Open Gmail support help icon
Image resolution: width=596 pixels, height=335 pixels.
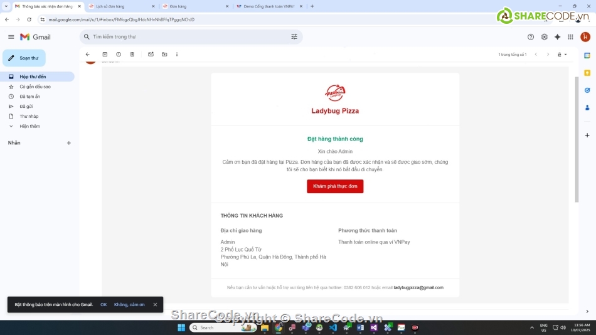[x=531, y=37]
